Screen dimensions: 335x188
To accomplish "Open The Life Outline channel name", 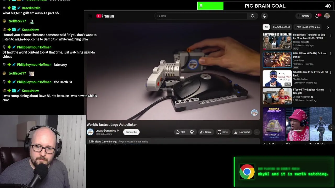I will click(300, 79).
